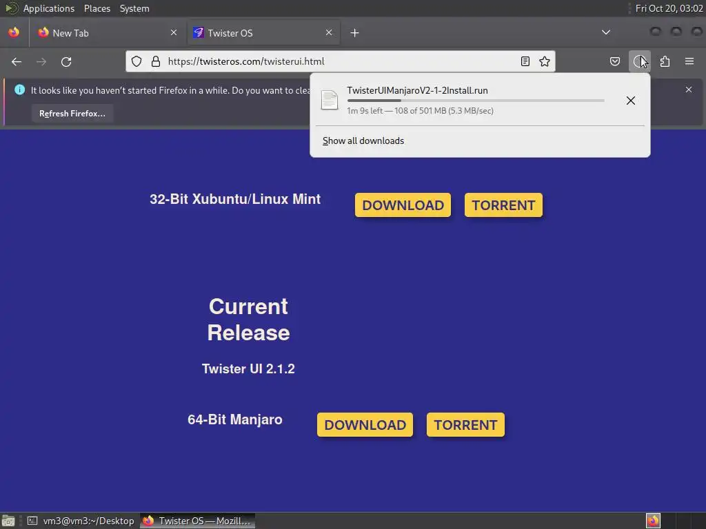
Task: Click the Firefox View icon at tab bar
Action: pyautogui.click(x=14, y=33)
